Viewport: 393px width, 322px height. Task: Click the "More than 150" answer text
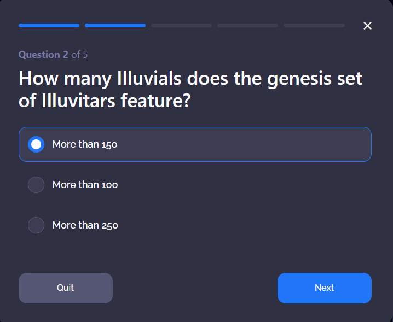(85, 144)
